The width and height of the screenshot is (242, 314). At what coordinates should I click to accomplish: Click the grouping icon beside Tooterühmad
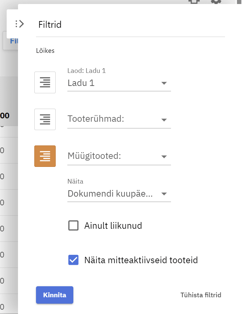point(45,119)
